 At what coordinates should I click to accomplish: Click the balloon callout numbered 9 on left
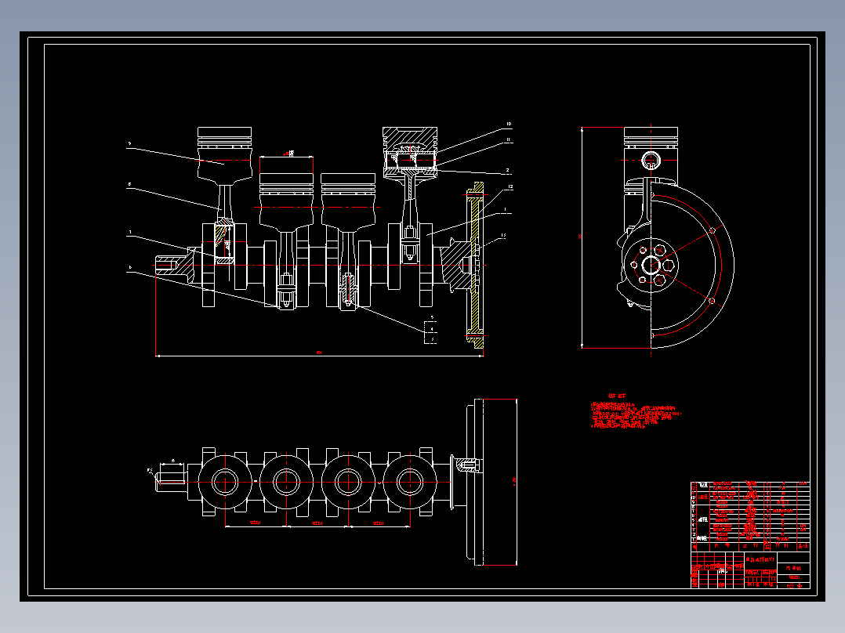tap(129, 143)
